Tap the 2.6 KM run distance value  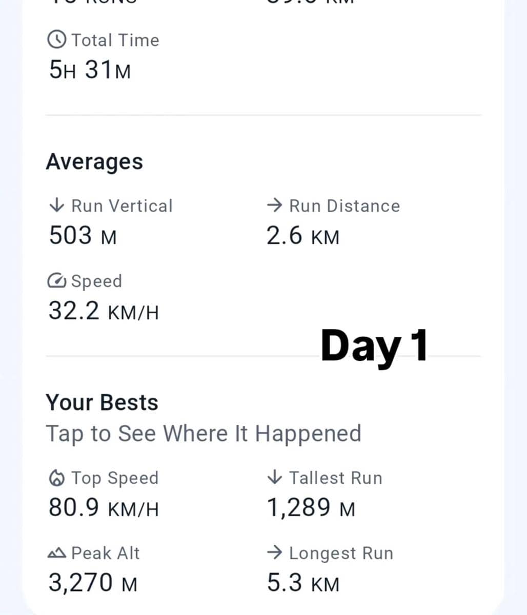click(303, 236)
